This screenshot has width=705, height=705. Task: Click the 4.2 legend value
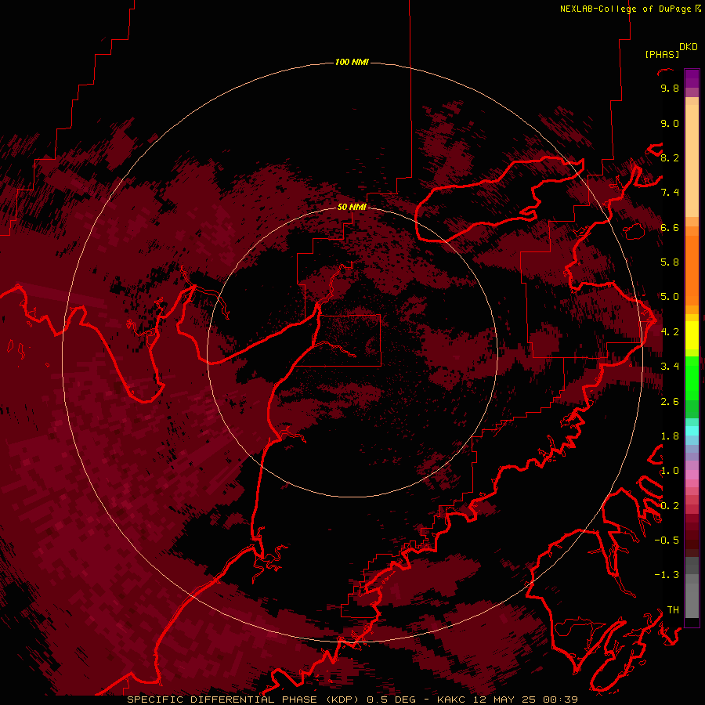coord(670,332)
